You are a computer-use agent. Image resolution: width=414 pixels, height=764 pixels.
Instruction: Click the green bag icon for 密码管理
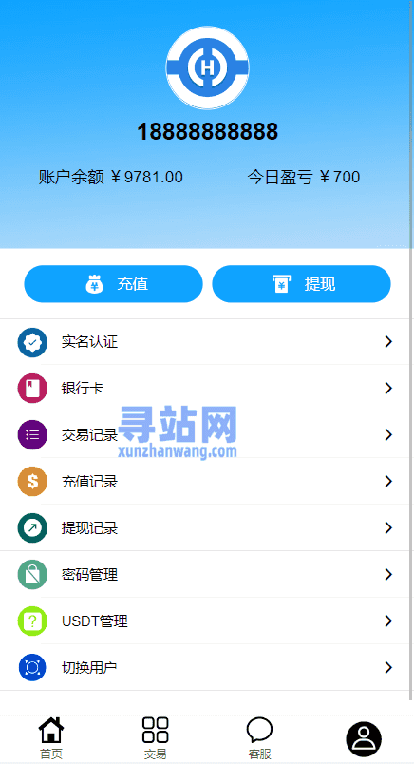[x=32, y=575]
